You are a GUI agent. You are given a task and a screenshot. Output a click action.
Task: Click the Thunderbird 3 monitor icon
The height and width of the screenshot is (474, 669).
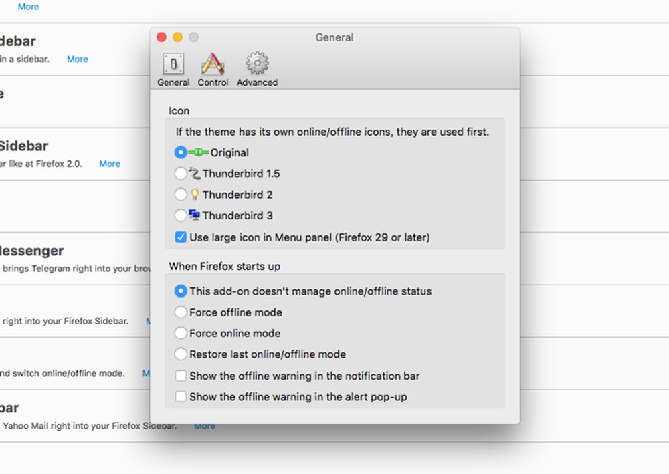(195, 215)
